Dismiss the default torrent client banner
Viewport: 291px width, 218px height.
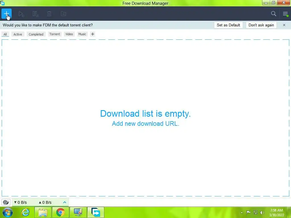[x=284, y=25]
